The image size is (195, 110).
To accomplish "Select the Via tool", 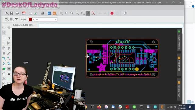I will point(9,69).
